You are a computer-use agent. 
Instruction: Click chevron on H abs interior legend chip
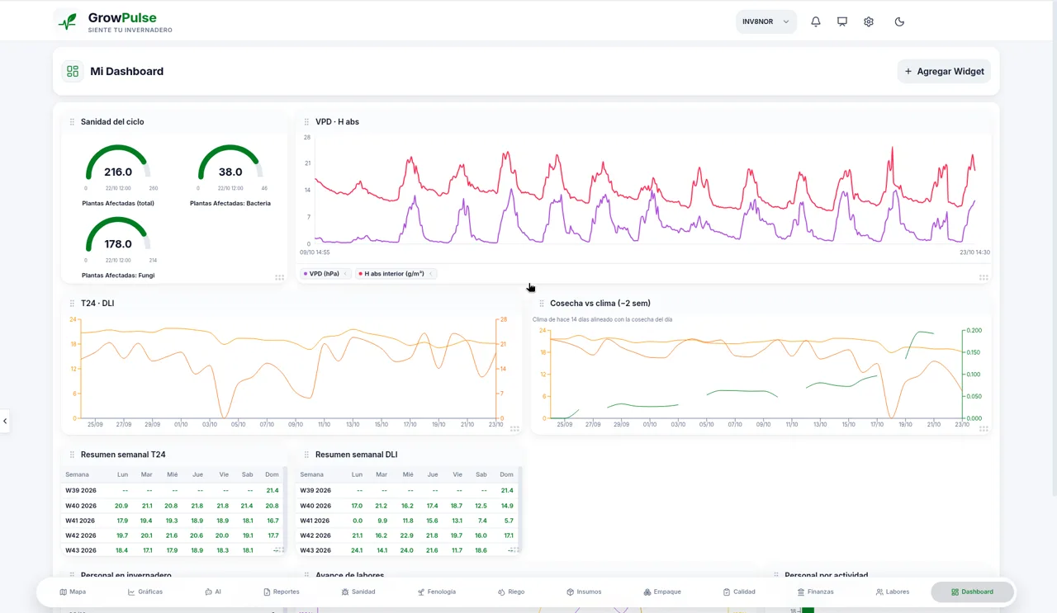(x=430, y=274)
